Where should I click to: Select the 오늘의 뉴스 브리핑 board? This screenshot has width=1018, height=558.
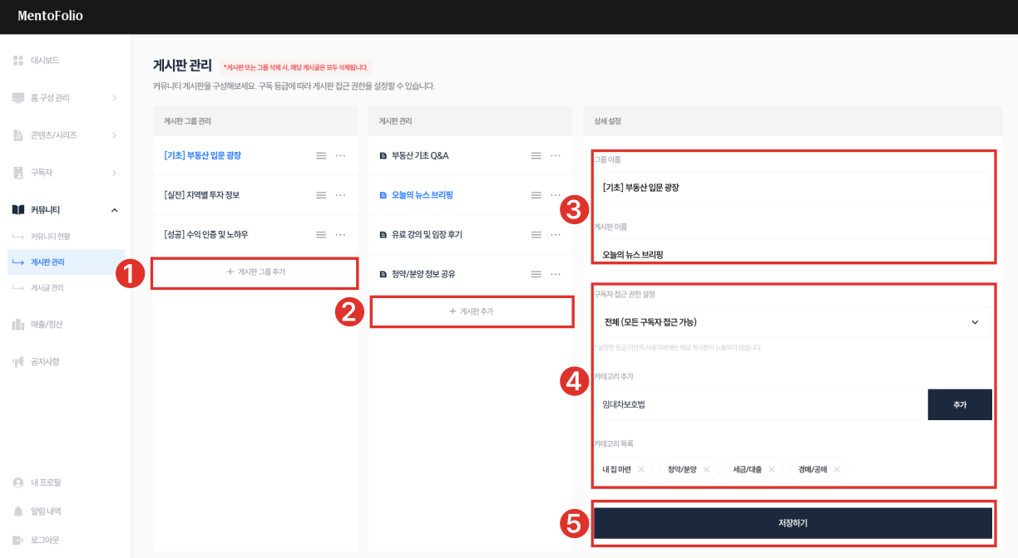pos(422,195)
